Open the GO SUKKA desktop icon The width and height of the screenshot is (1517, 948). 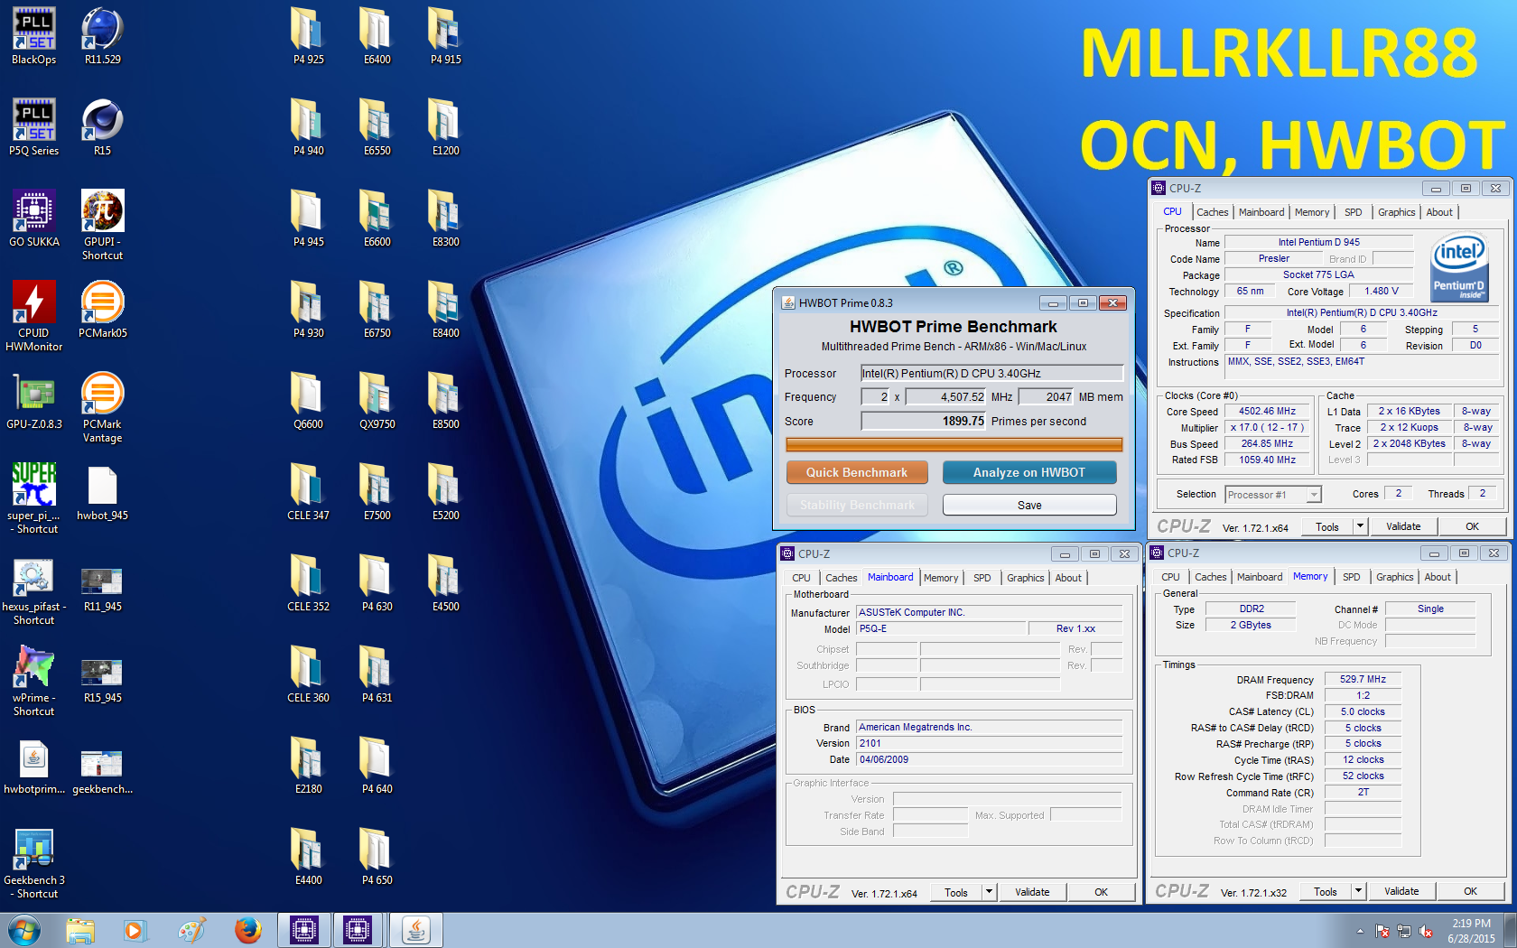33,218
